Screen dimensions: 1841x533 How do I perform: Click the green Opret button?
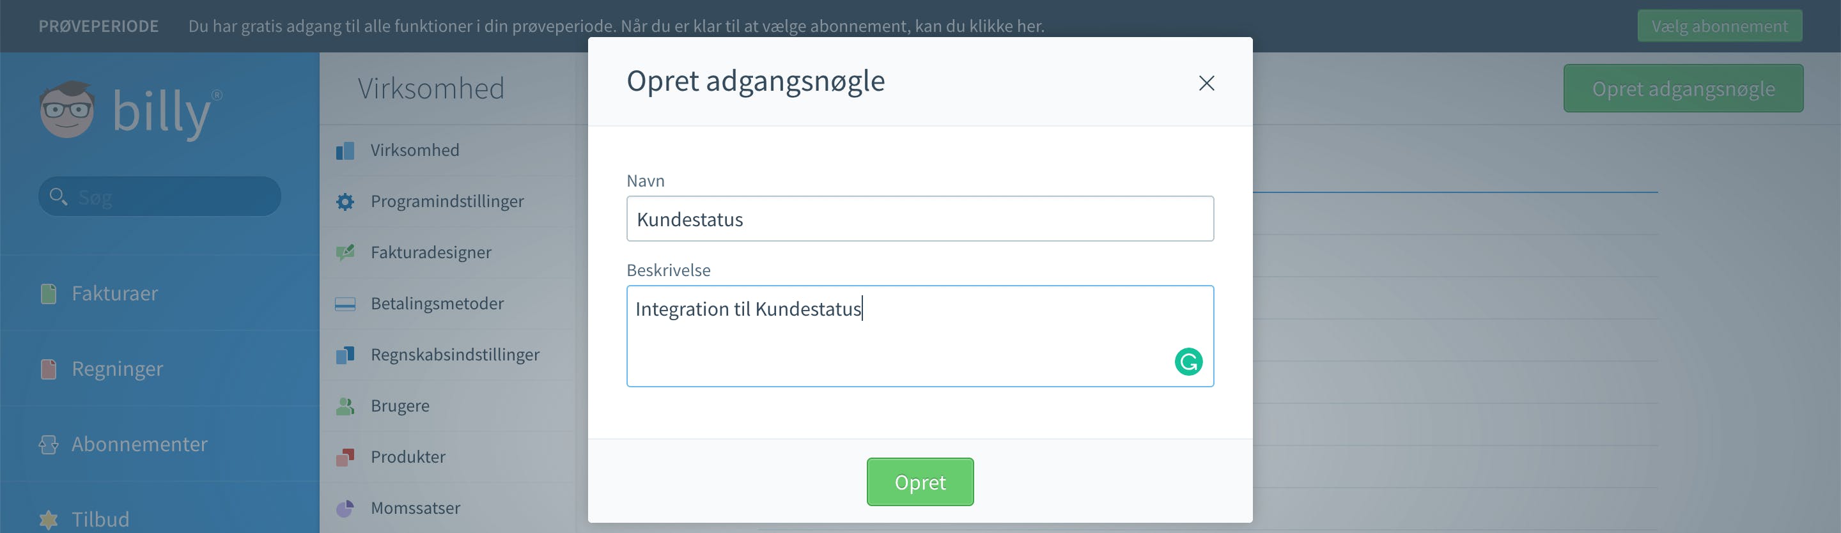(x=920, y=483)
